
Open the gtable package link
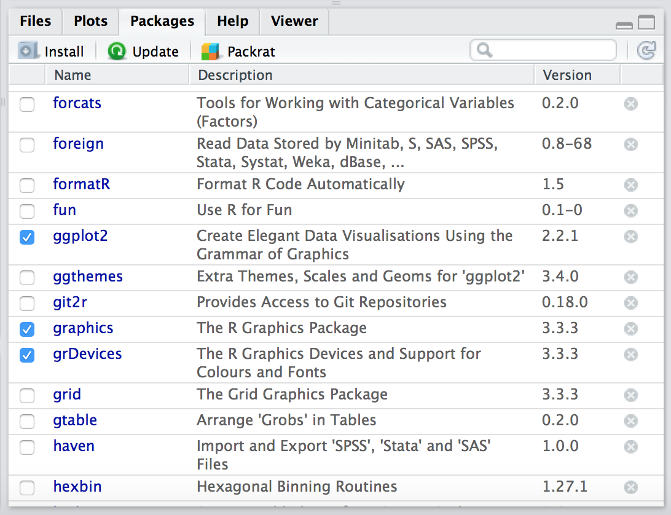(75, 420)
